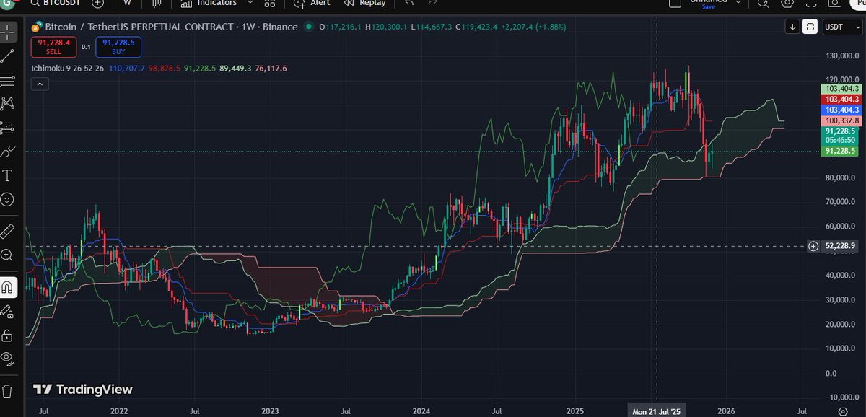Open candlestick chart type menu
This screenshot has height=417, width=866.
[x=157, y=3]
